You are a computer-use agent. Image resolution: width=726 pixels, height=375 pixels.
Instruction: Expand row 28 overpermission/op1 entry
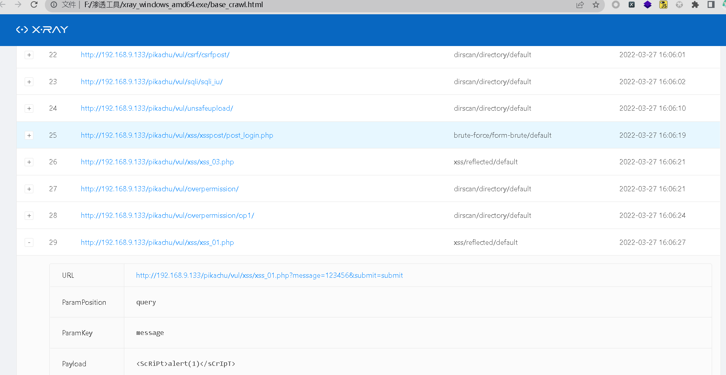coord(29,216)
